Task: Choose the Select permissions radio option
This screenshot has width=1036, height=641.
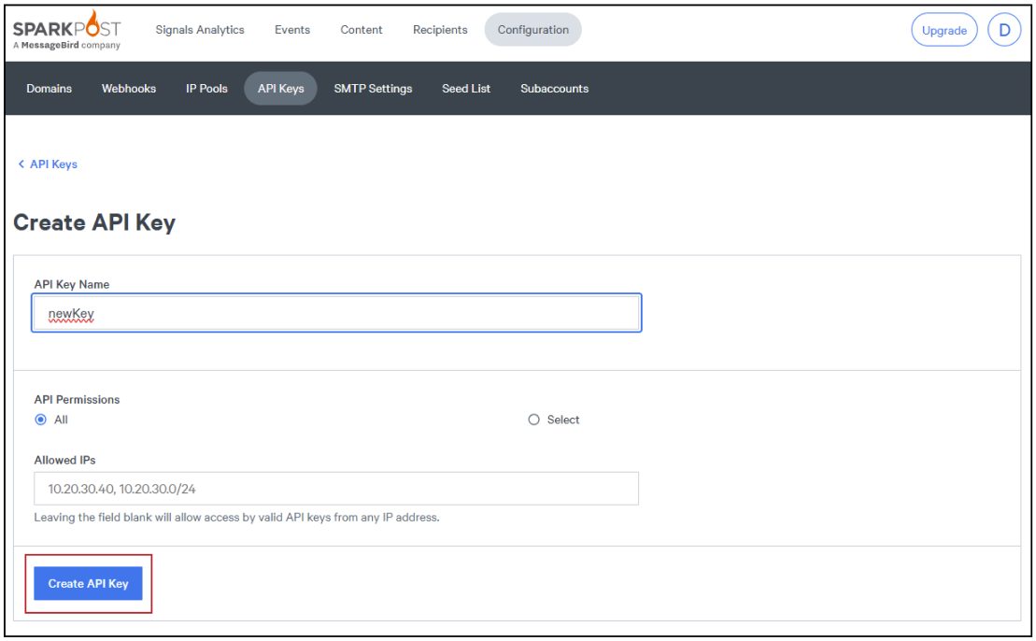Action: [x=534, y=420]
